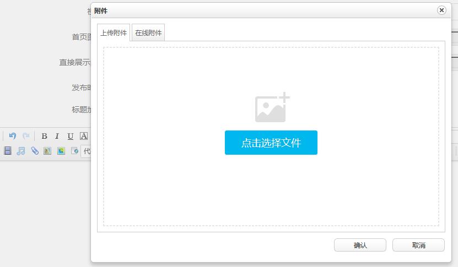Image resolution: width=458 pixels, height=267 pixels.
Task: Toggle italic formatting with the I icon
Action: (57, 137)
